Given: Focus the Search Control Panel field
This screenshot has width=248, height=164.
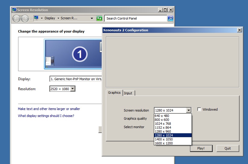Looking at the screenshot, I should 136,18.
